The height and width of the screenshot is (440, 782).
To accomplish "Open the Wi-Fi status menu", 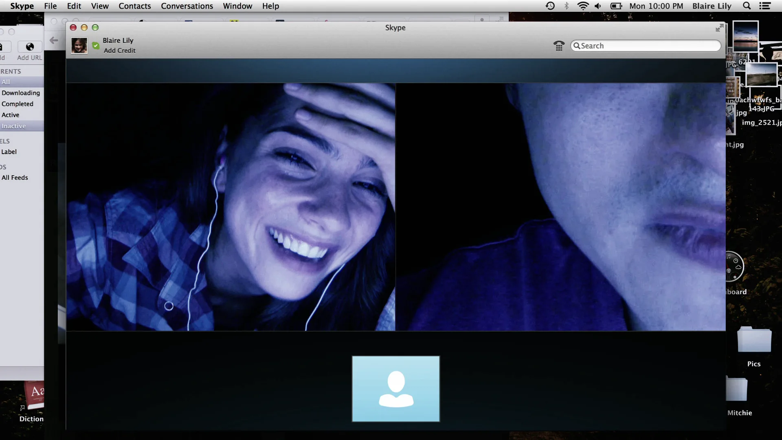I will pos(583,6).
